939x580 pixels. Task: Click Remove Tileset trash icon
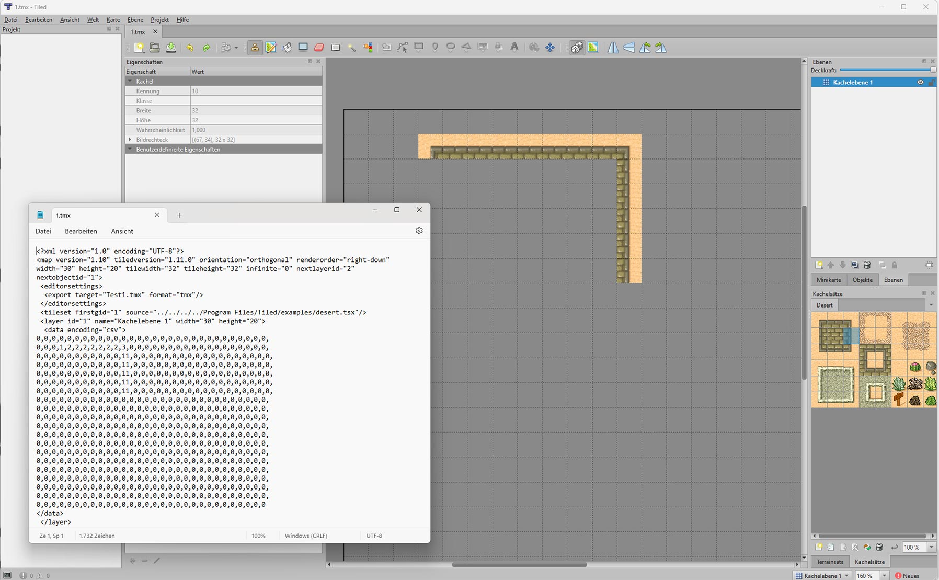[x=879, y=547]
